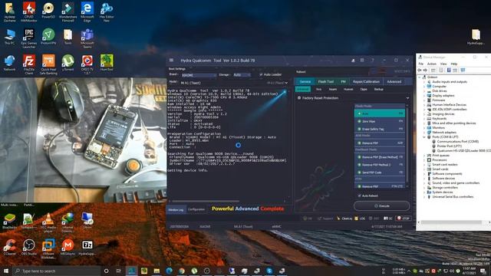Open VLC media player desktop shortcut

pyautogui.click(x=48, y=222)
